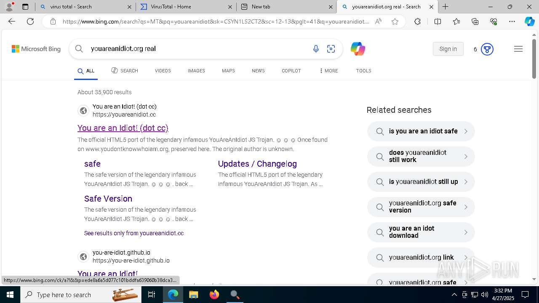The height and width of the screenshot is (303, 539).
Task: Start voice search with microphone icon
Action: (x=316, y=49)
